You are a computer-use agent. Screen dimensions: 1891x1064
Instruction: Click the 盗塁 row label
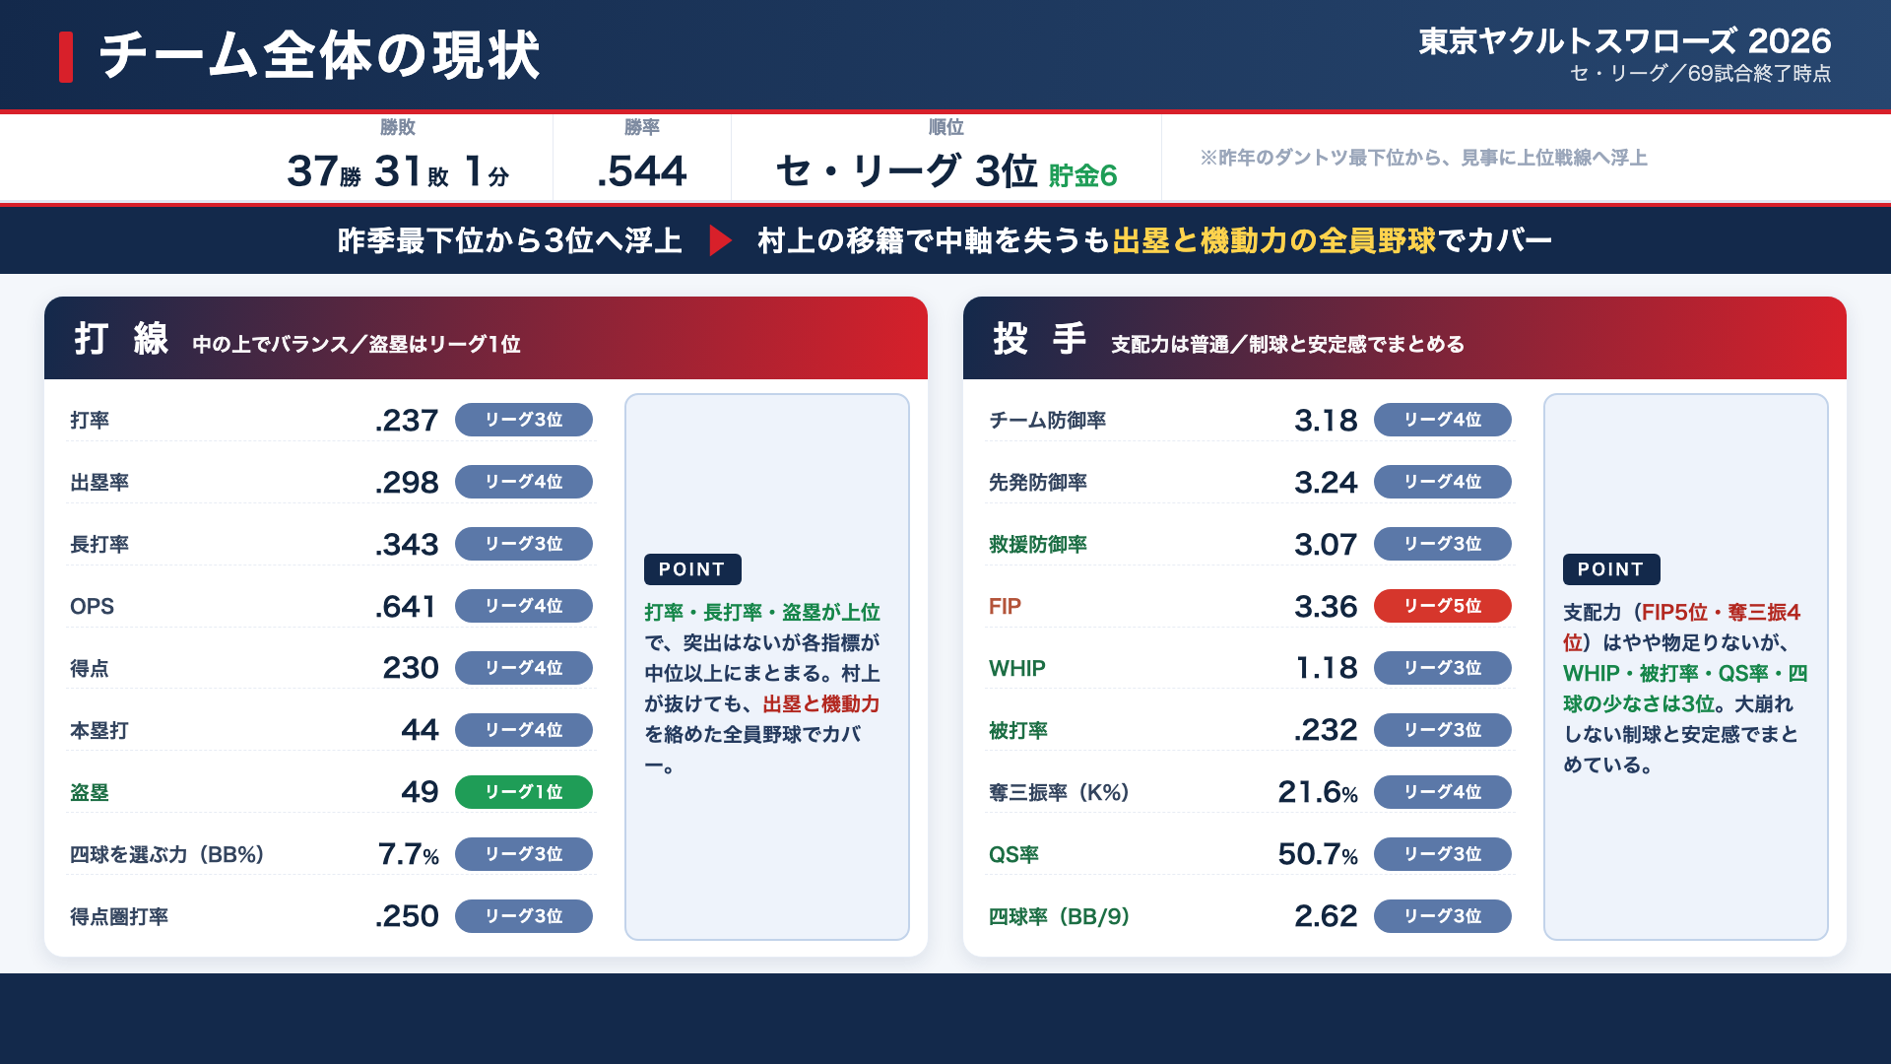coord(90,793)
